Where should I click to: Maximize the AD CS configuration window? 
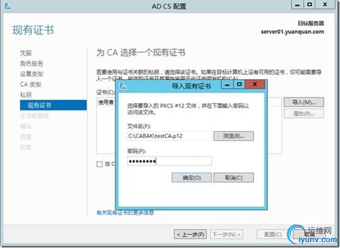coord(310,5)
